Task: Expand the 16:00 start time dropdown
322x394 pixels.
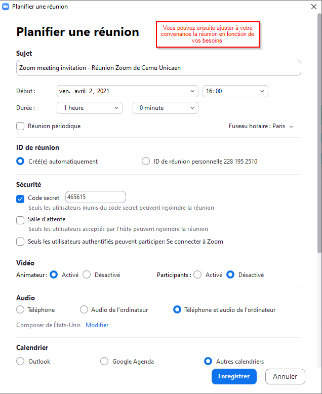Action: (235, 91)
